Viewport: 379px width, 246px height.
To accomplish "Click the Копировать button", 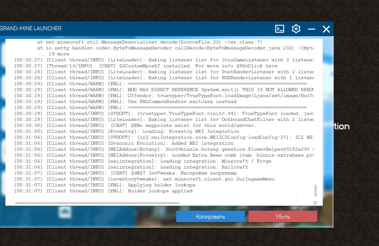I will click(210, 217).
